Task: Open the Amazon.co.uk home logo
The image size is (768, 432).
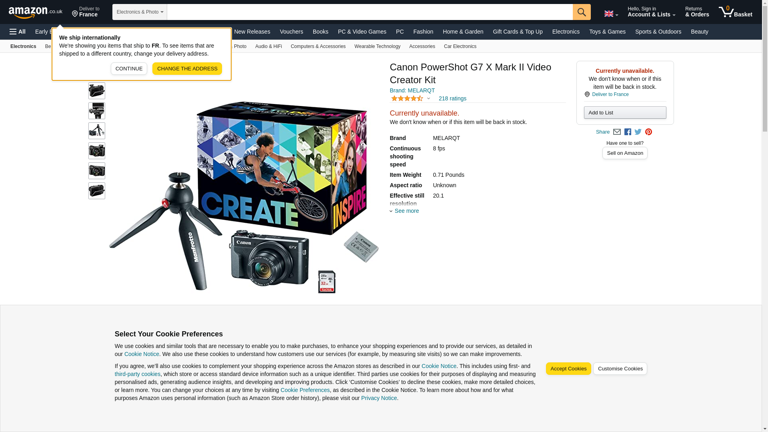Action: (x=36, y=12)
